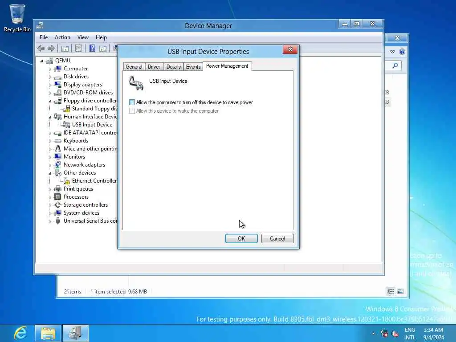Expand the Keyboards category
This screenshot has height=342, width=456.
[x=50, y=141]
